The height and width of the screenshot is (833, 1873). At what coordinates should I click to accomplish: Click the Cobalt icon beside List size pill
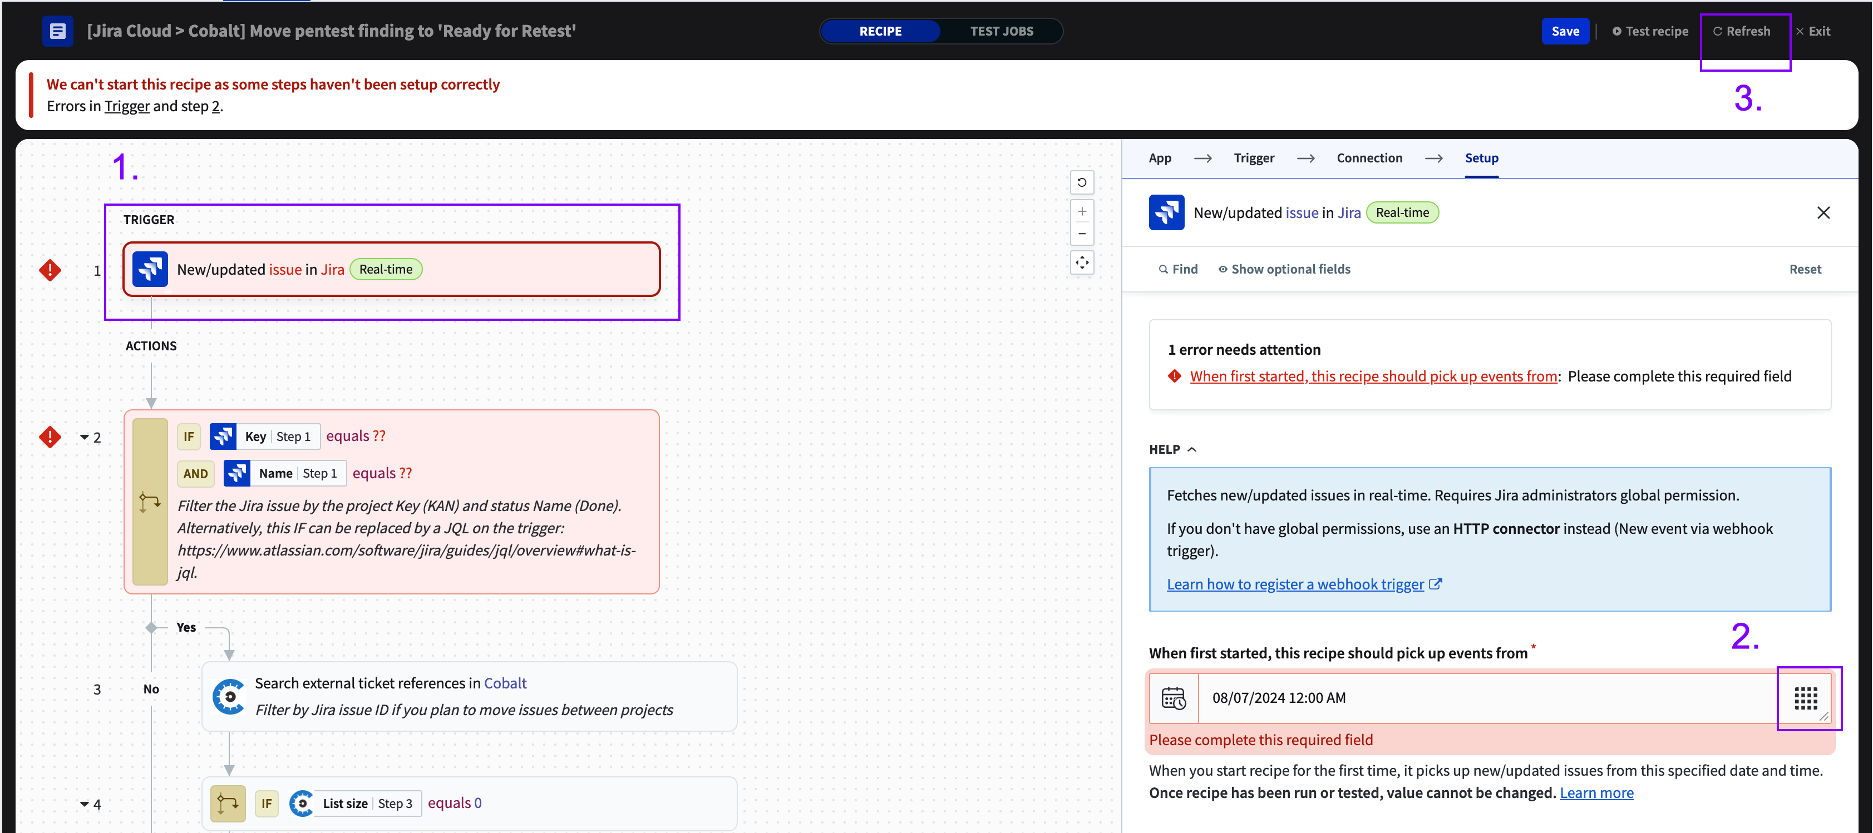click(302, 803)
